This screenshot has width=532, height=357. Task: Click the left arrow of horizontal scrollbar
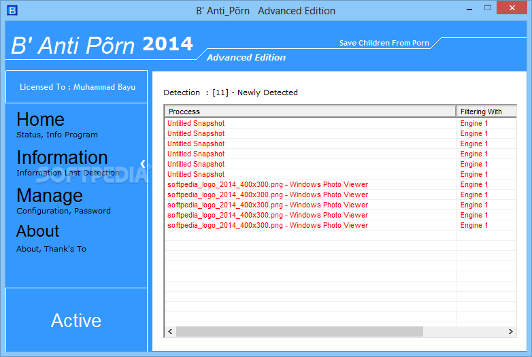tap(170, 332)
